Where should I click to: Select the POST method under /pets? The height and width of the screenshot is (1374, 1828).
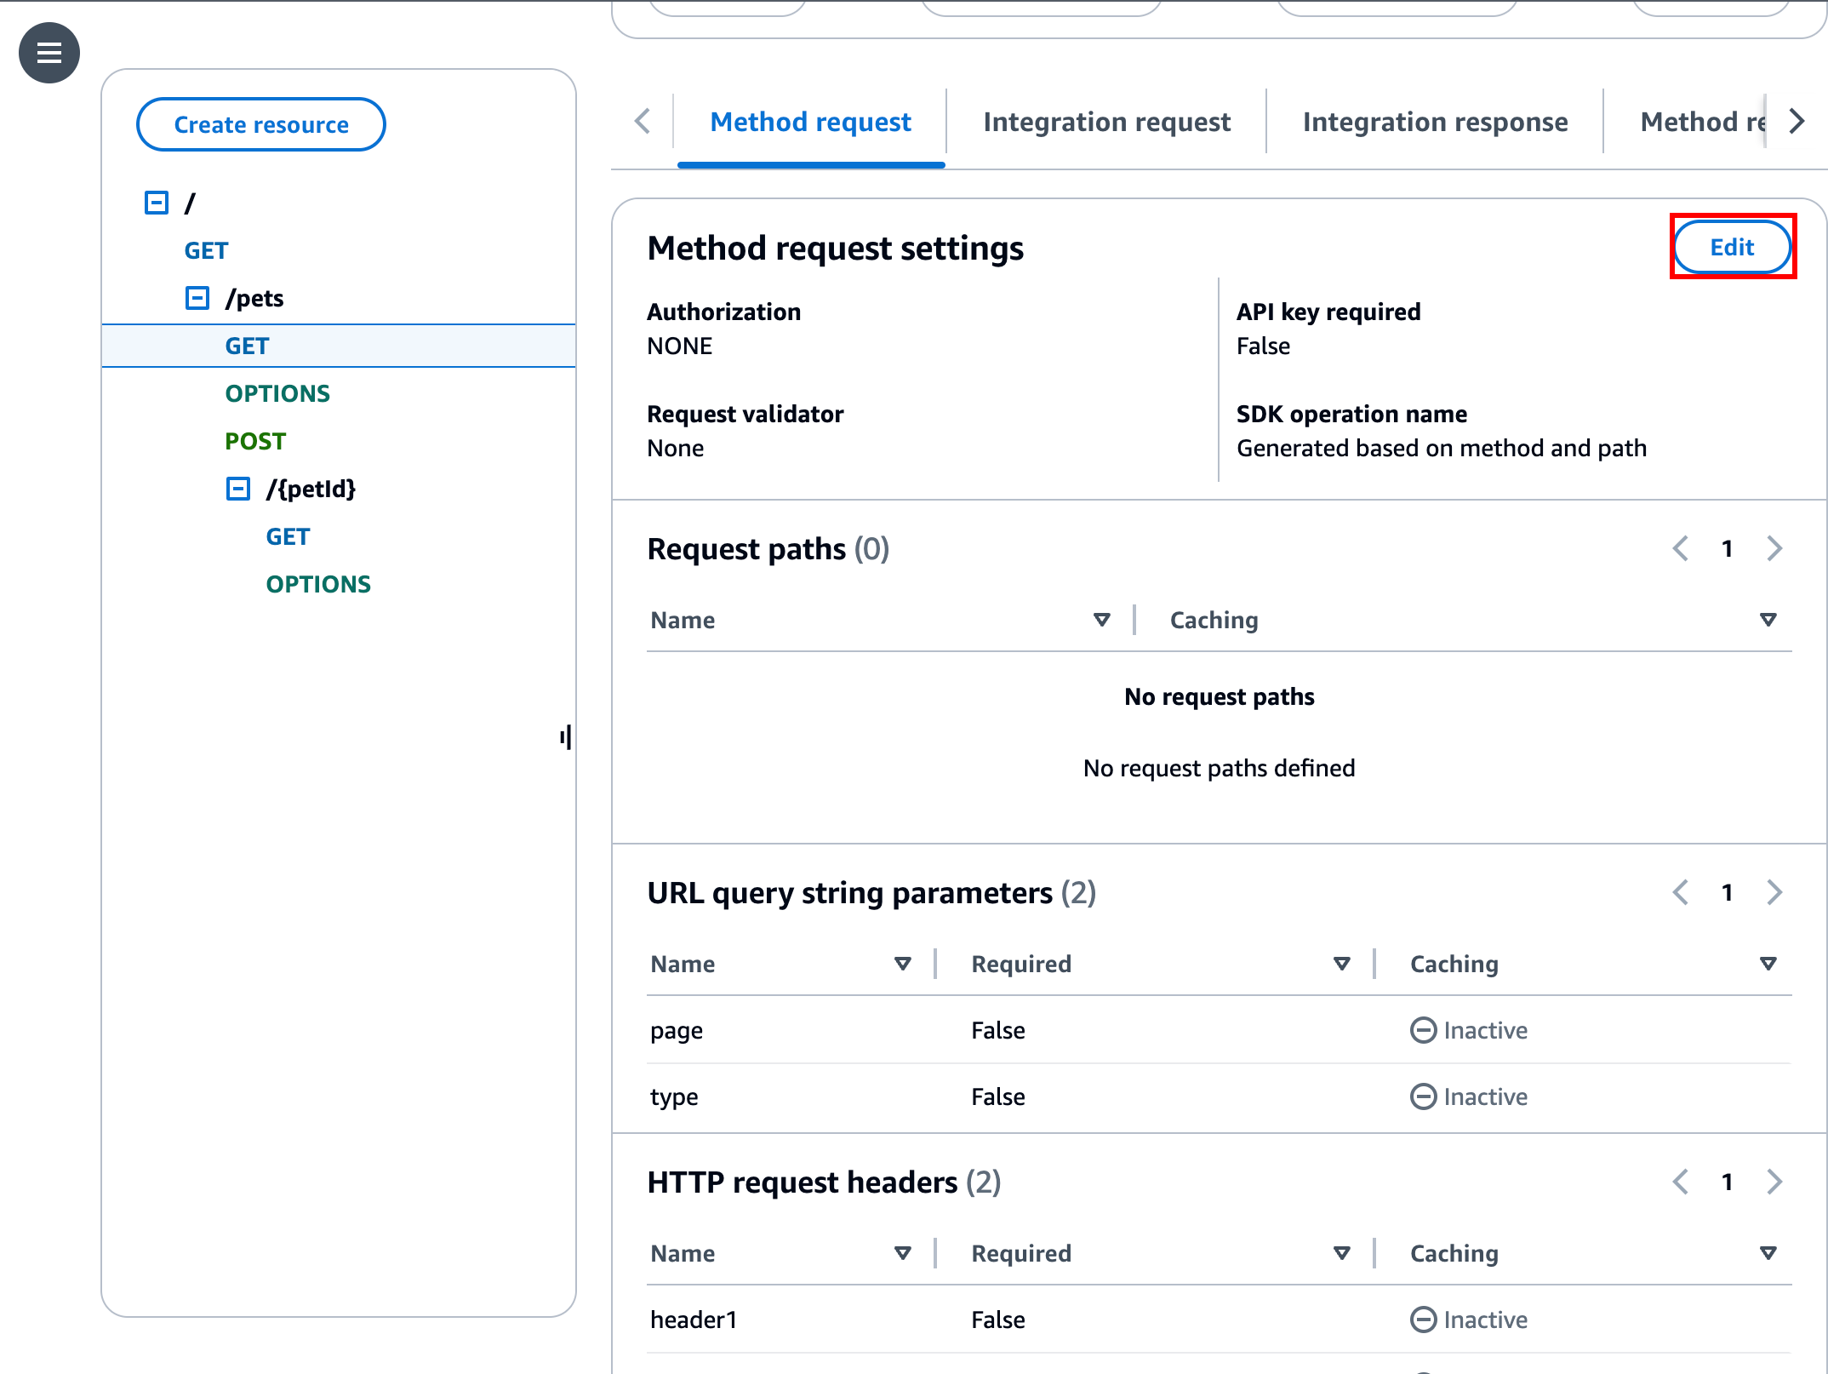coord(255,440)
